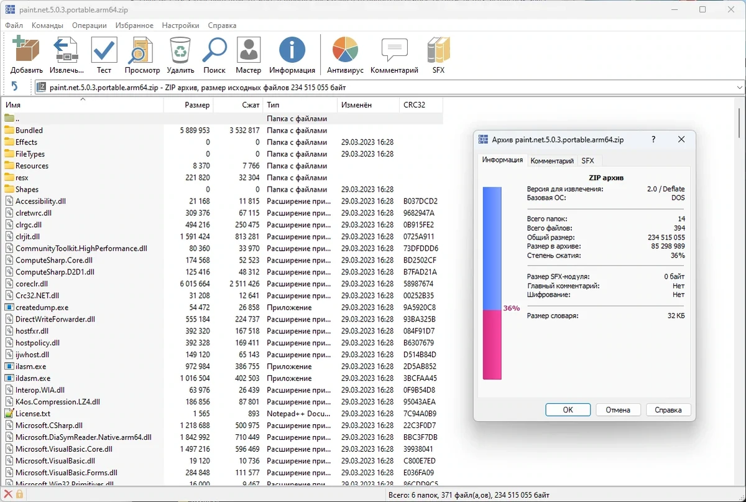Select K4os.Compression.LZ4.dll row

click(223, 402)
